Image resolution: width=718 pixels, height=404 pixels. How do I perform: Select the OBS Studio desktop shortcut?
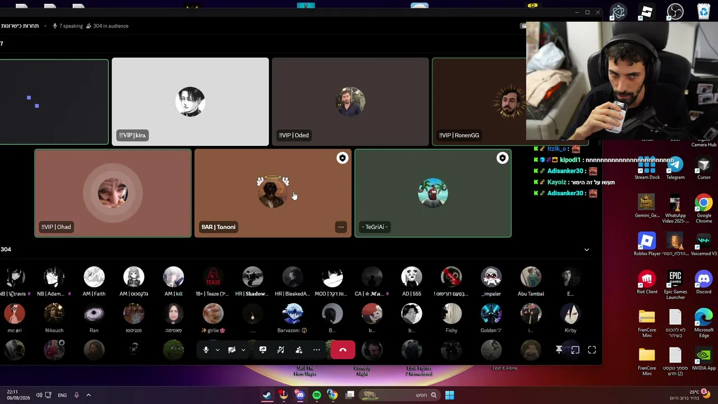click(x=675, y=12)
